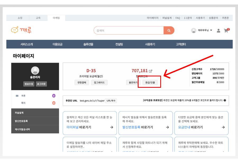This screenshot has width=238, height=161.
Task: Open 이용요금 in the navigation bar
Action: 57,44
